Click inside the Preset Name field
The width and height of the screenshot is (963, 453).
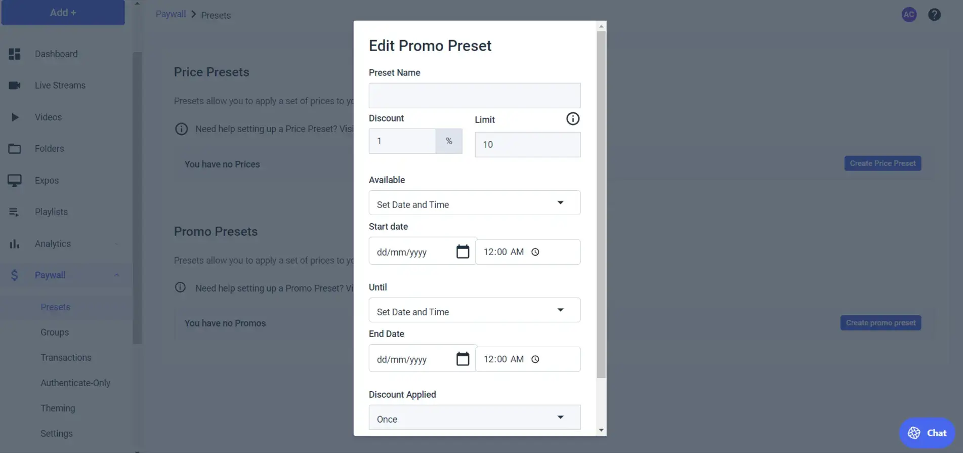pyautogui.click(x=474, y=95)
